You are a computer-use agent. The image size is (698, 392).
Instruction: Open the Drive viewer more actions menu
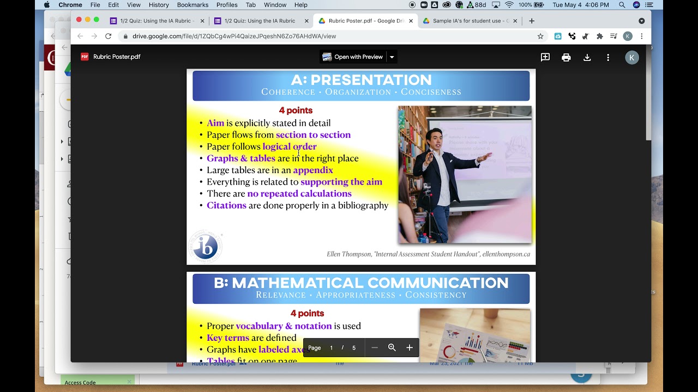608,57
